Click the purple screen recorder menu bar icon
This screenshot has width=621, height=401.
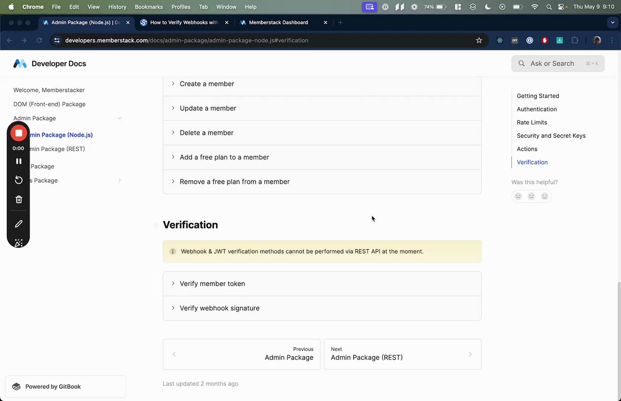(370, 7)
